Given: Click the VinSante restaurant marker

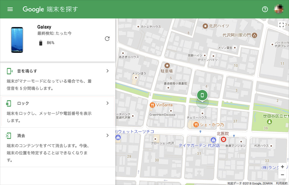Looking at the screenshot, I should 152,105.
